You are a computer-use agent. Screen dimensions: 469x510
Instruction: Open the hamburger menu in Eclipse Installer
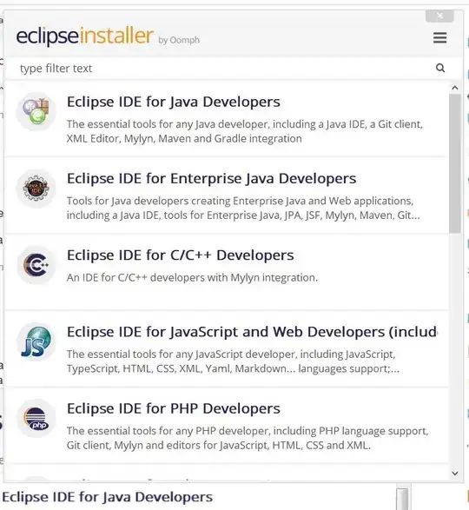(x=439, y=37)
